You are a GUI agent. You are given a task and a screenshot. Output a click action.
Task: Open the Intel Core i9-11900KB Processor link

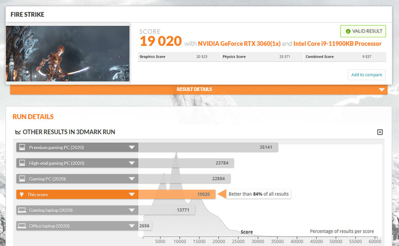pyautogui.click(x=337, y=44)
